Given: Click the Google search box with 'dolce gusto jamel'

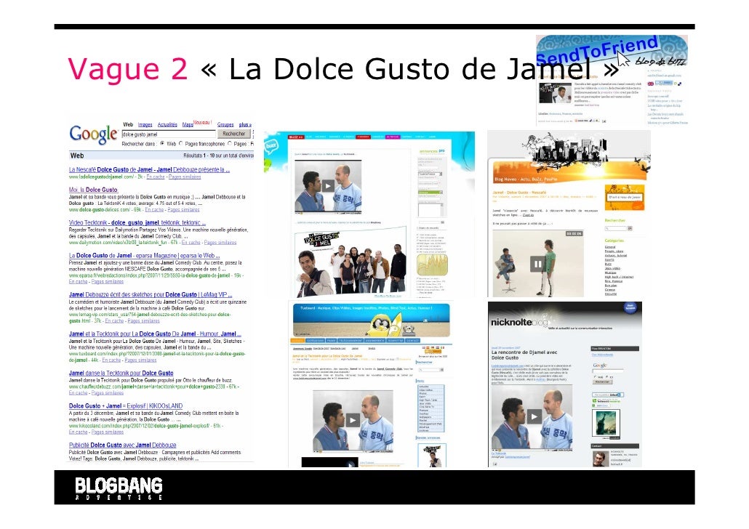Looking at the screenshot, I should click(x=169, y=134).
